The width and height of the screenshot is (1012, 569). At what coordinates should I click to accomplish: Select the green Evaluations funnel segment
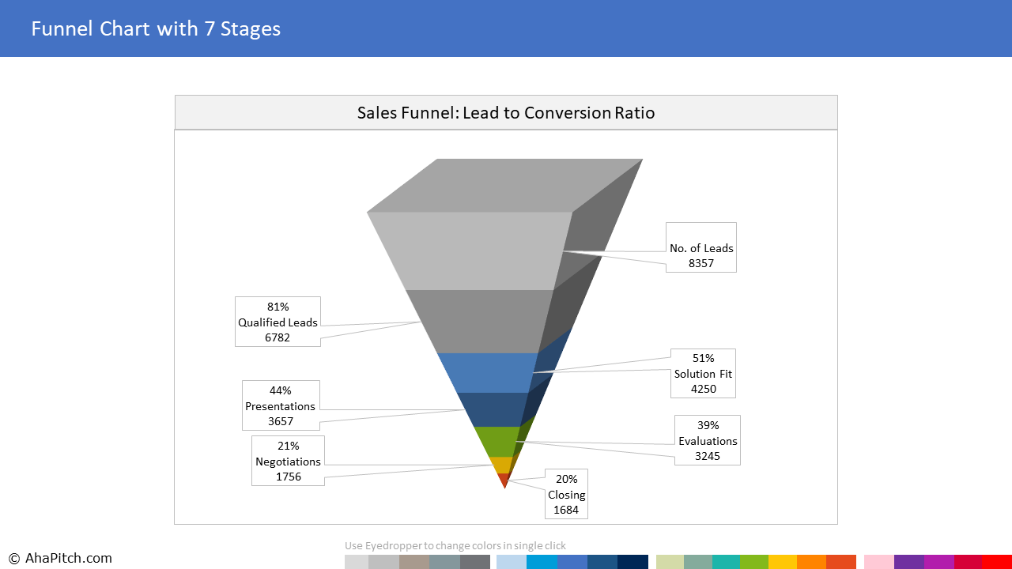click(x=494, y=441)
